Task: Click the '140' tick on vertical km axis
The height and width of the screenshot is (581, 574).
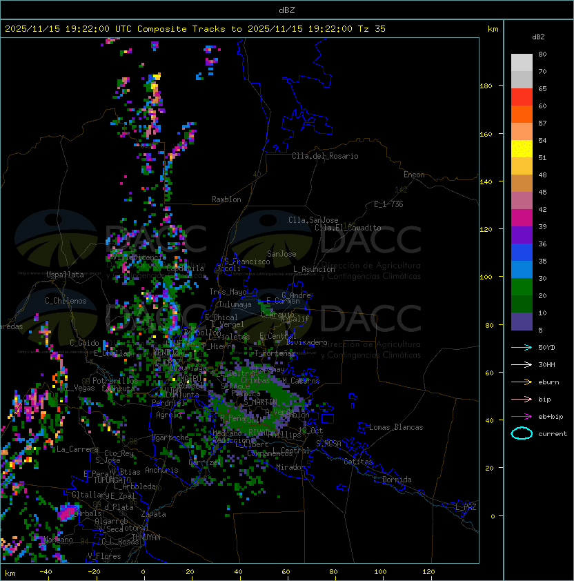Action: coord(486,182)
